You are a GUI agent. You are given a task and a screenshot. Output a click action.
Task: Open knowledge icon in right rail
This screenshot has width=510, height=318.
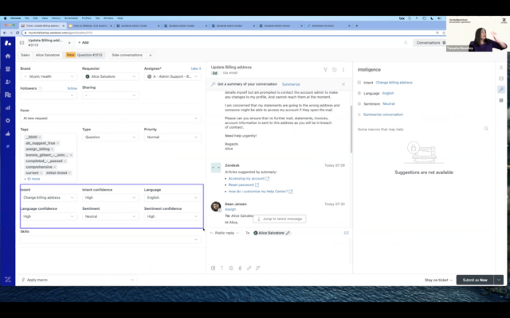pos(501,79)
